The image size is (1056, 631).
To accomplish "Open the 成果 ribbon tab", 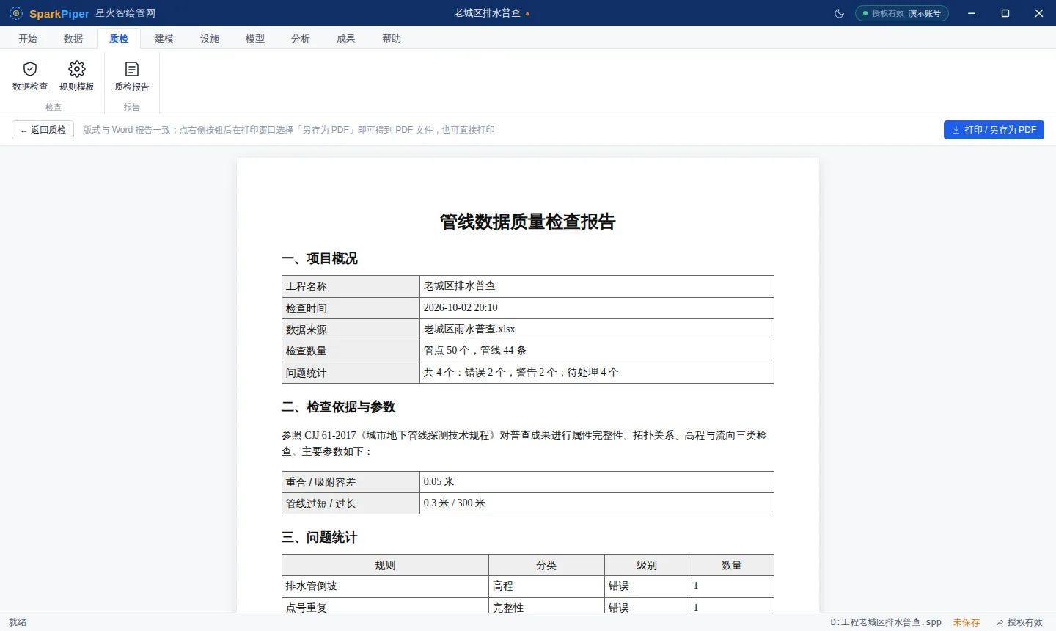I will [x=346, y=39].
